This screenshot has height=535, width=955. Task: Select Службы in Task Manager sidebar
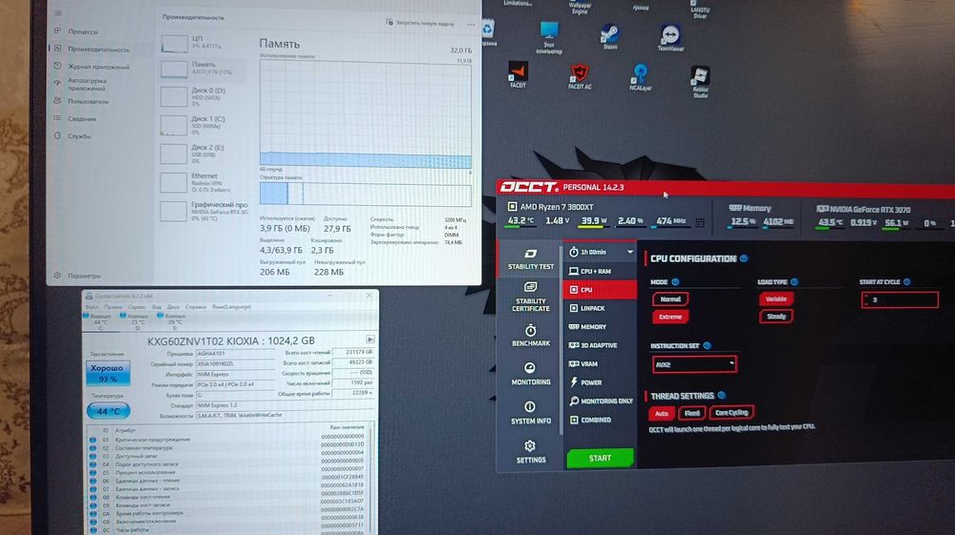coord(79,136)
